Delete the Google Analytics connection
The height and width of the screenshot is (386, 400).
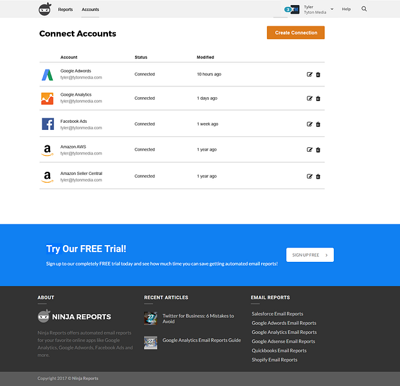318,98
